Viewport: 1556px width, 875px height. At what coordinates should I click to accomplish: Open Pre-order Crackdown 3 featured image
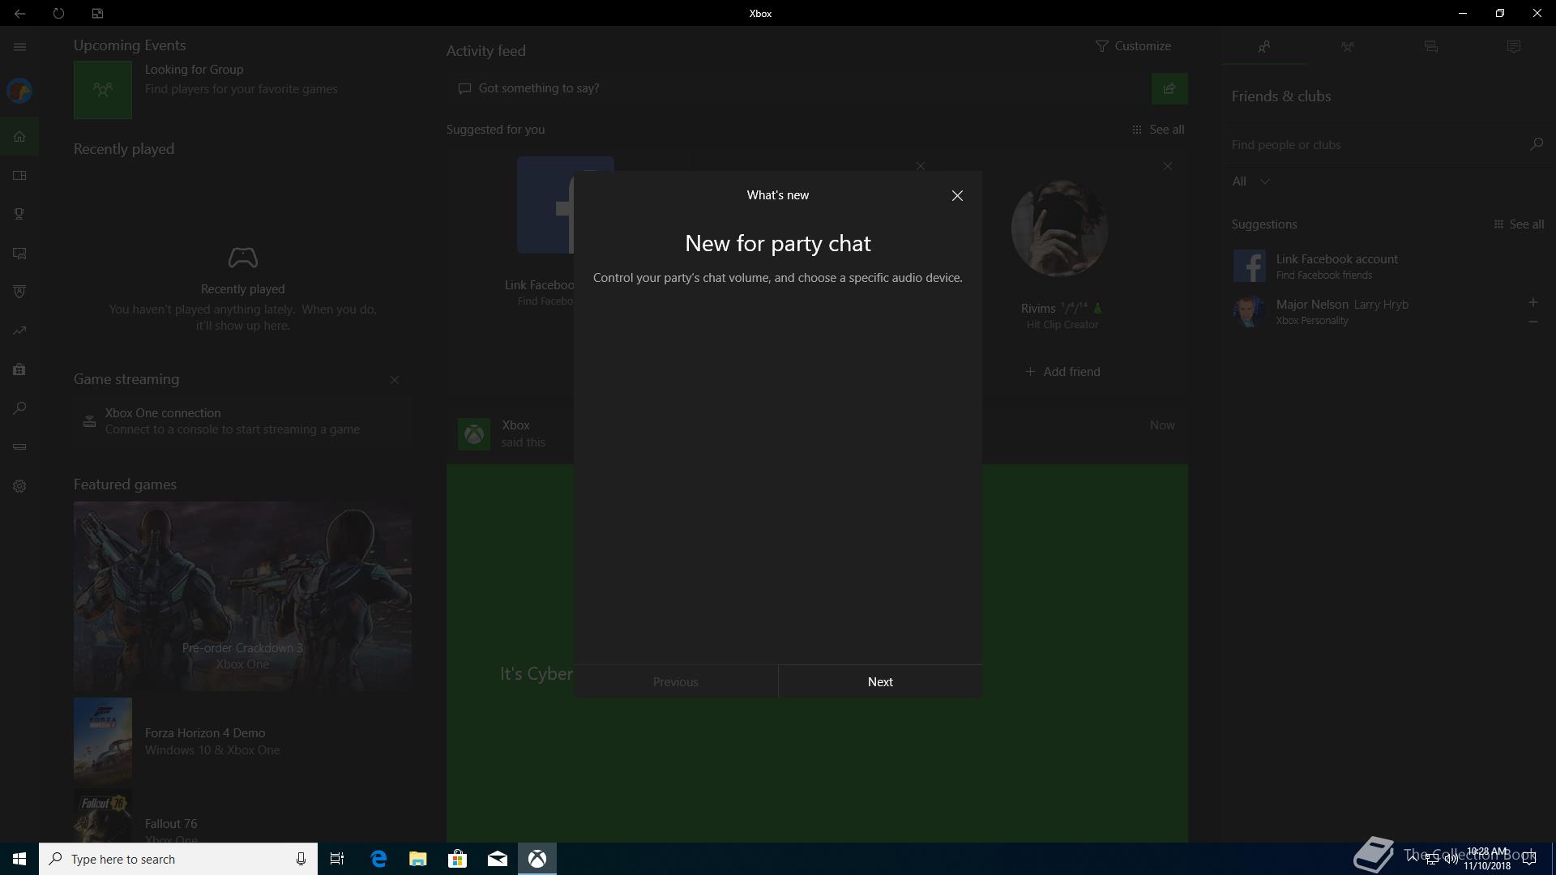click(x=242, y=596)
